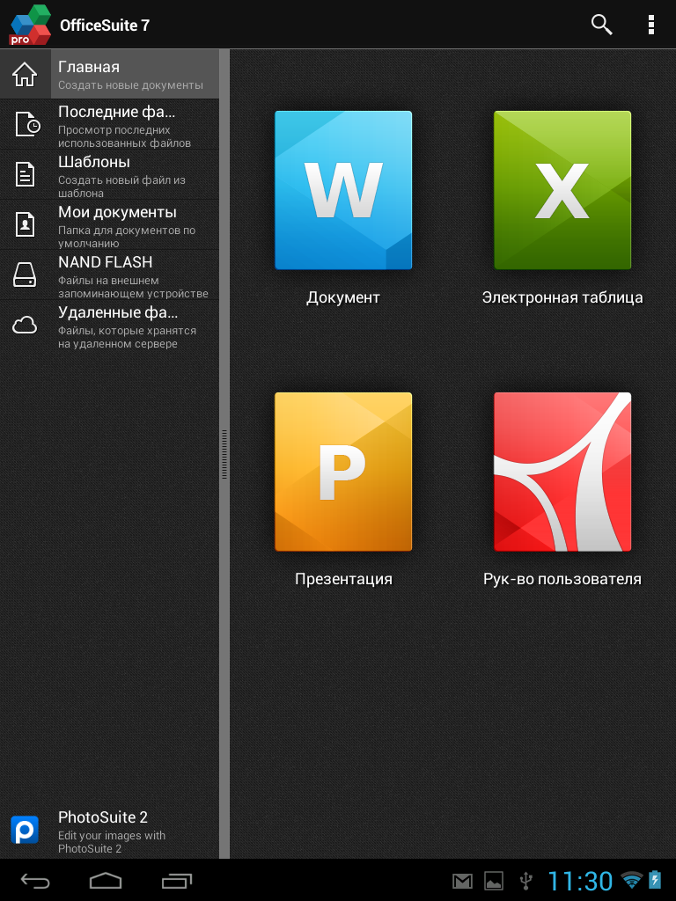This screenshot has width=676, height=901.
Task: Tap the Android back navigation button
Action: pos(35,880)
